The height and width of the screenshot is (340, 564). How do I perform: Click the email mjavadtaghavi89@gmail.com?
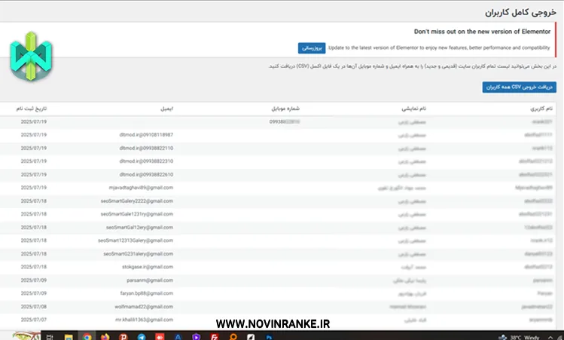click(141, 188)
